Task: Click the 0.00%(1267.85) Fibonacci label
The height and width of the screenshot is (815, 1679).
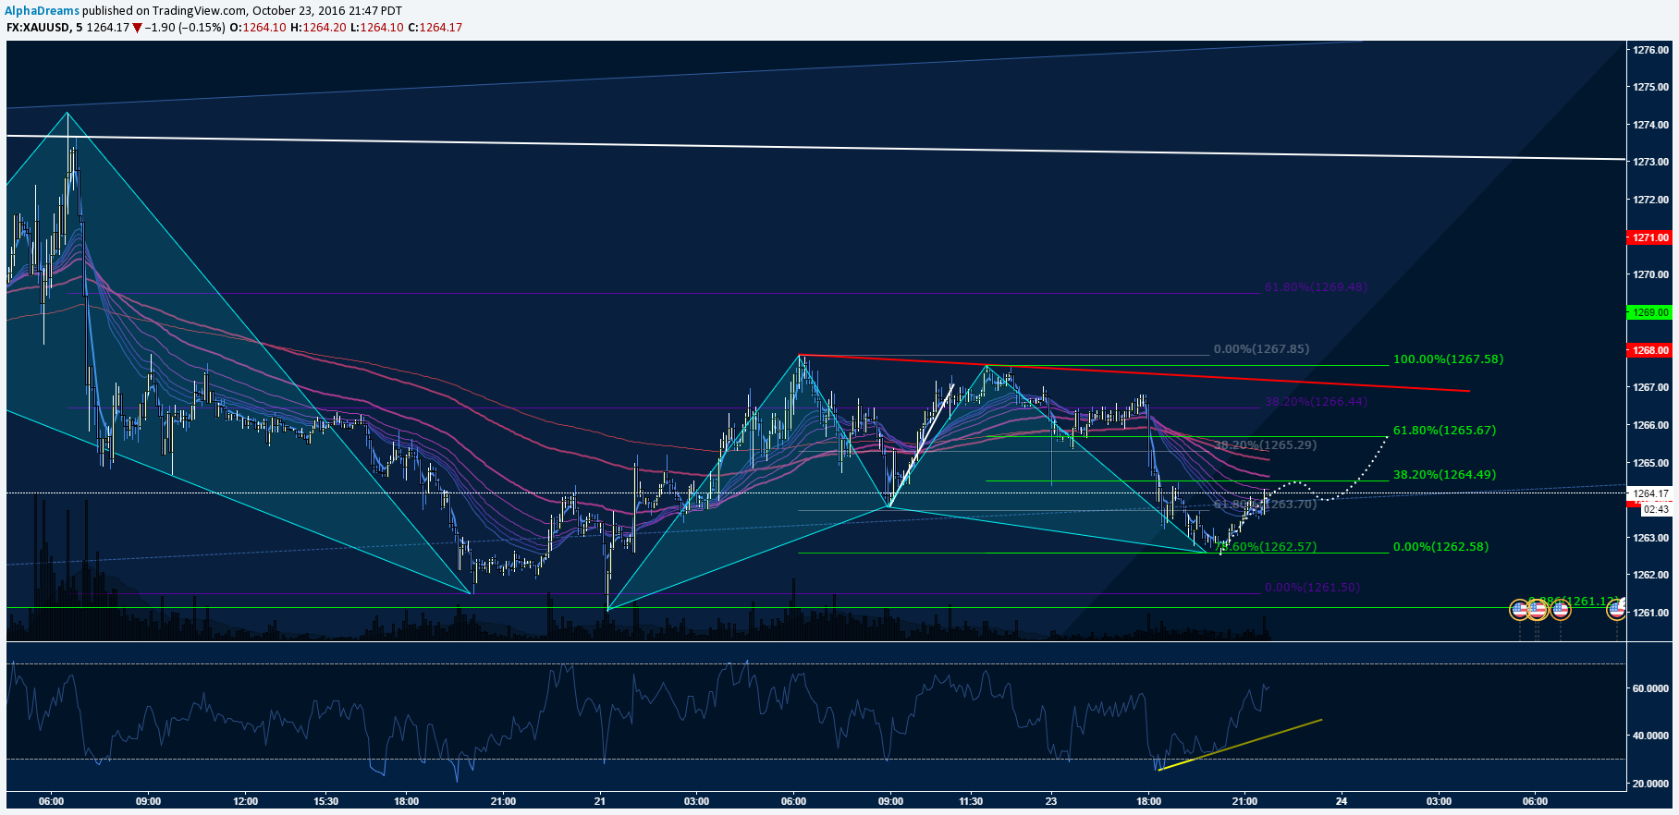Action: tap(1261, 349)
